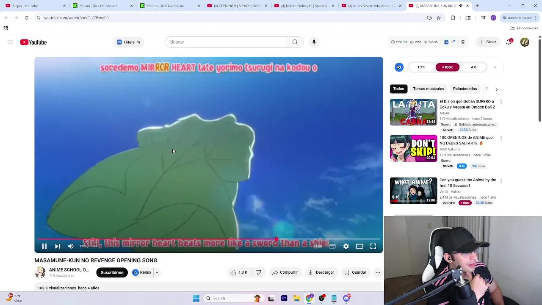Like the video with 1,3 K likes

(239, 272)
